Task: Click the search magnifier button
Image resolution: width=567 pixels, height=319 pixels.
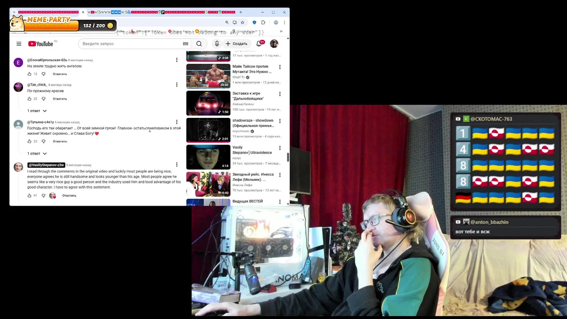Action: (x=199, y=43)
